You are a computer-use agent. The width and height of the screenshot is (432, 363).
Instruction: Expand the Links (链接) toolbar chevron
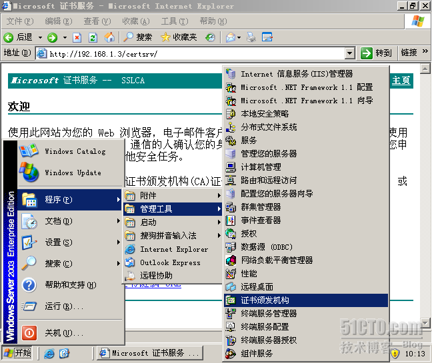425,51
